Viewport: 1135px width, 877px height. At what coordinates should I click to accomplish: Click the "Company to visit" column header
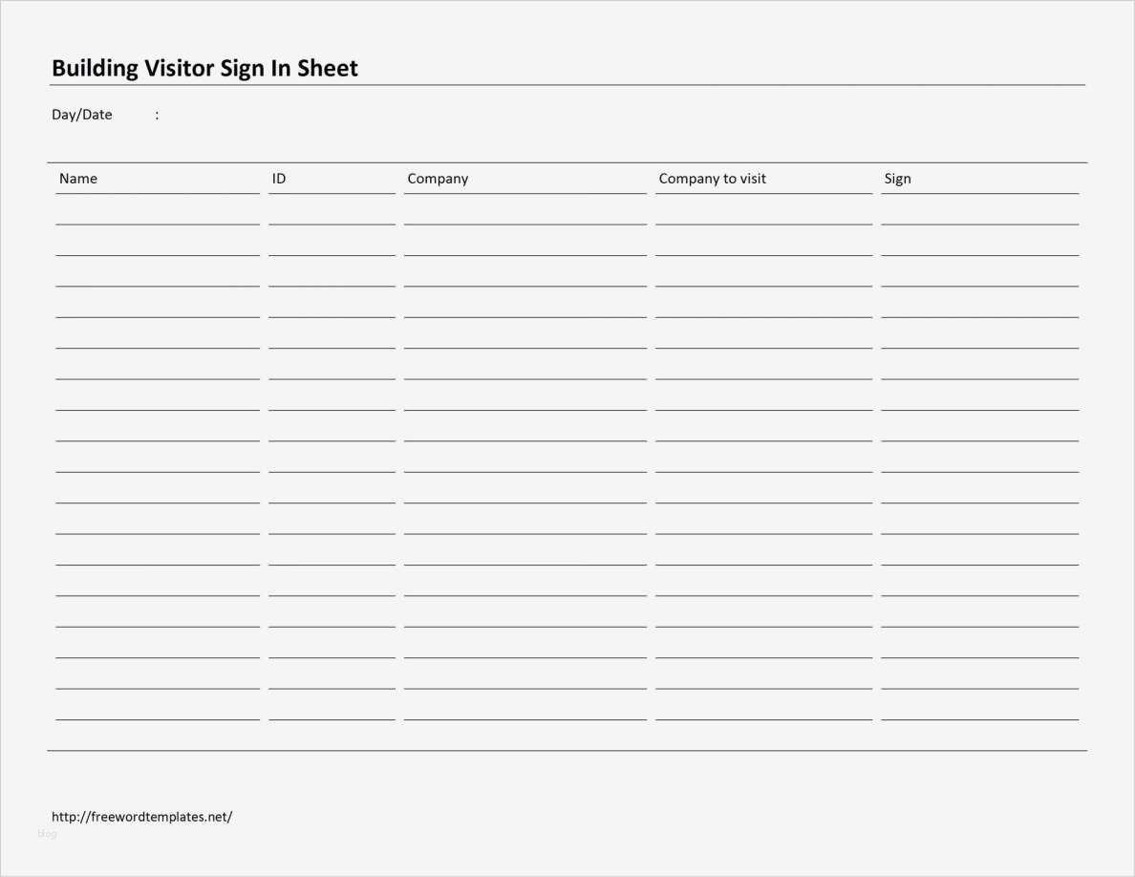[x=712, y=179]
